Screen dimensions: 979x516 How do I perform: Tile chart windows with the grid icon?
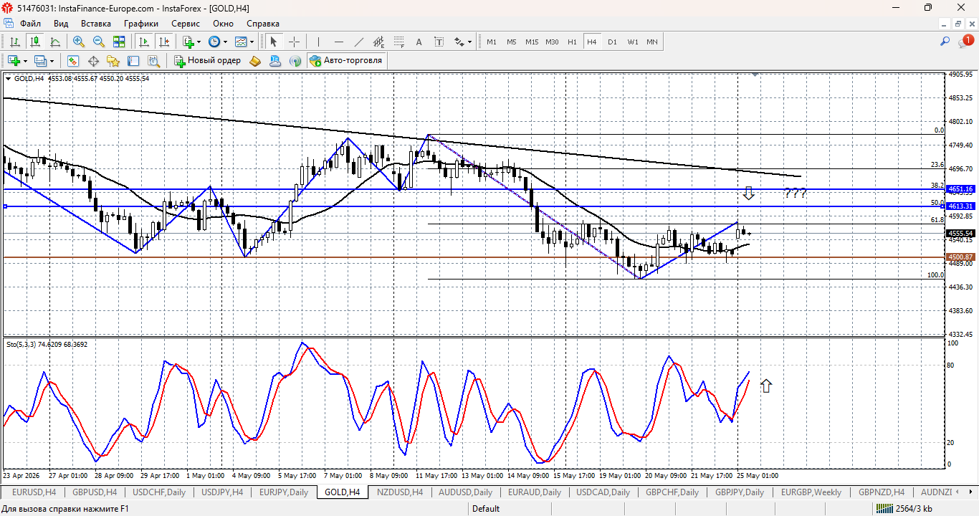pyautogui.click(x=119, y=42)
